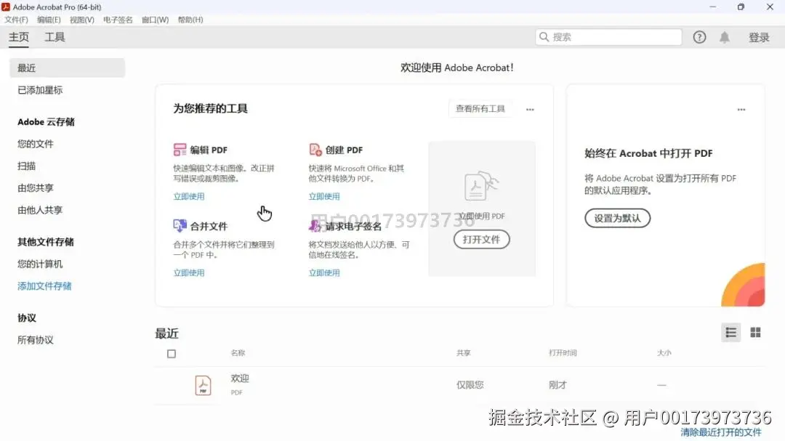Click the 合并文件 tool icon
The height and width of the screenshot is (441, 785).
(x=180, y=226)
